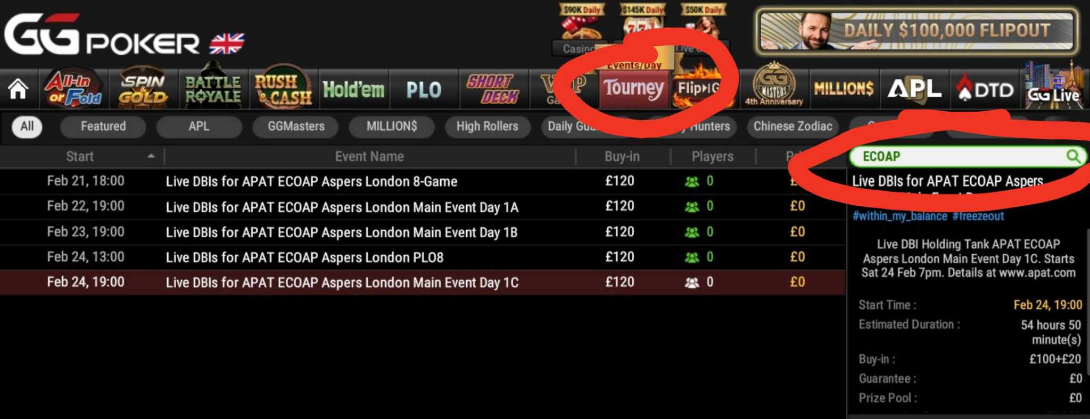Open the Battle Royale section
1090x419 pixels.
tap(213, 89)
